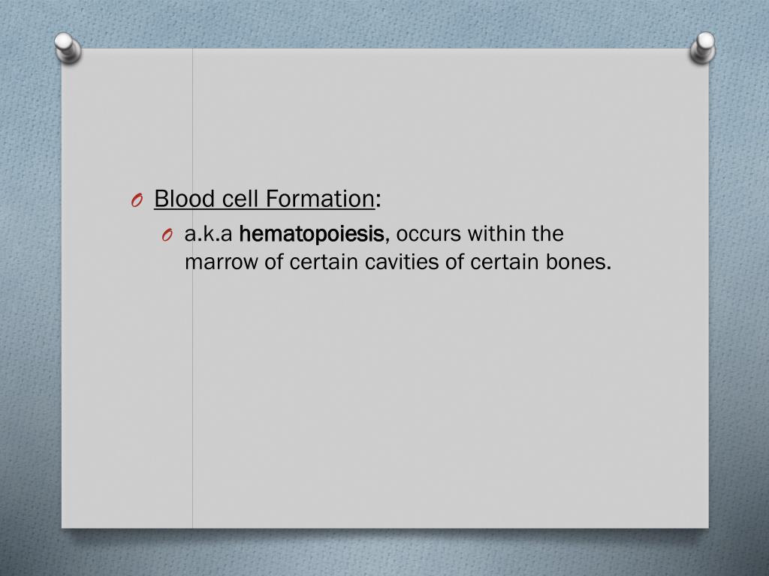
Task: Select the red bullet beside Blood cell Formation
Action: pos(137,199)
